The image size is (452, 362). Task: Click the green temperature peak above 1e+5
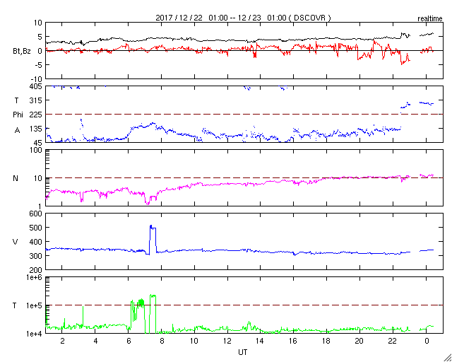(x=153, y=296)
